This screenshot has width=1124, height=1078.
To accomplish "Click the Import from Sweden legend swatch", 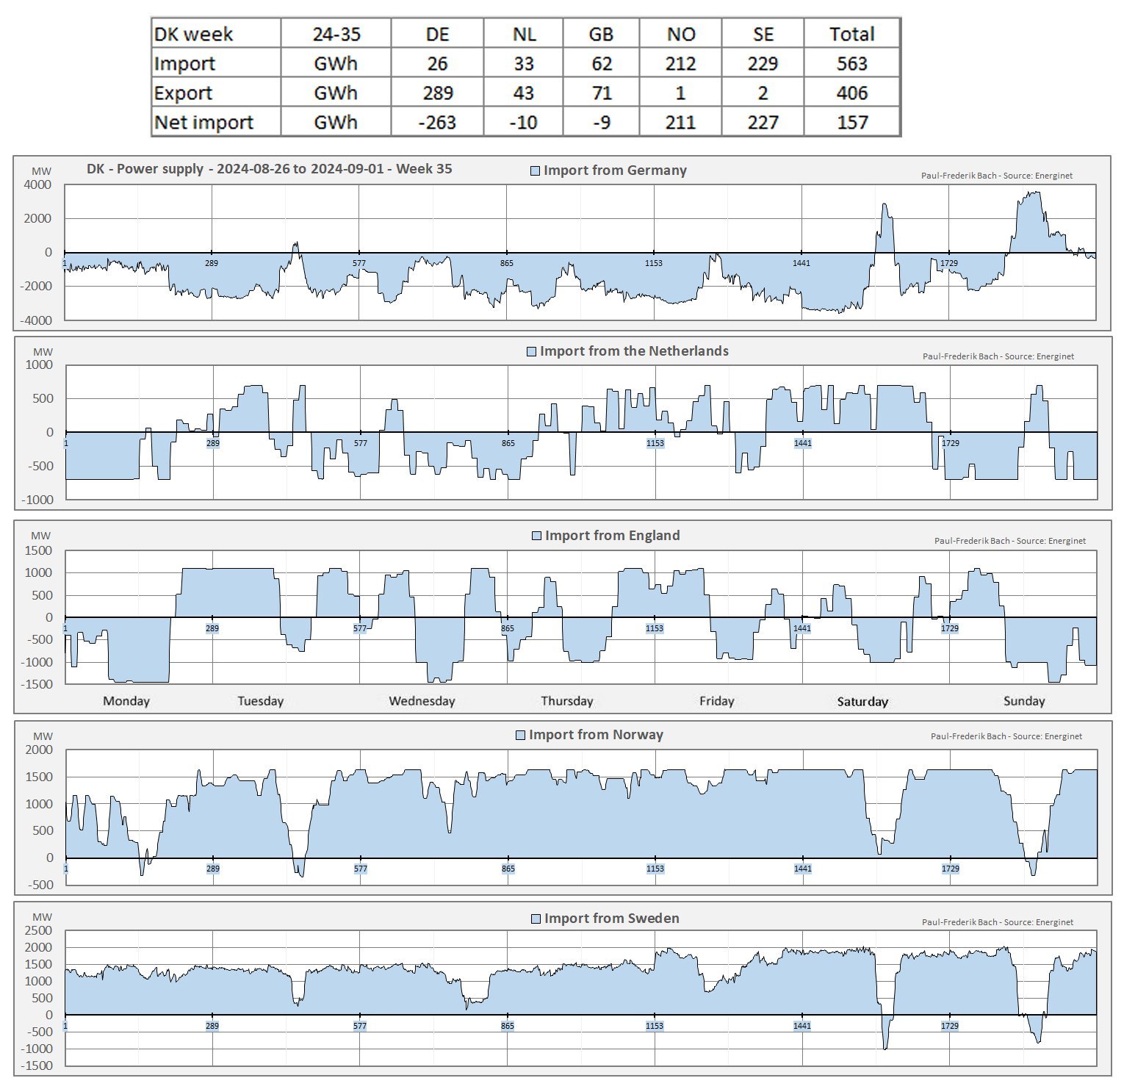I will coord(536,919).
